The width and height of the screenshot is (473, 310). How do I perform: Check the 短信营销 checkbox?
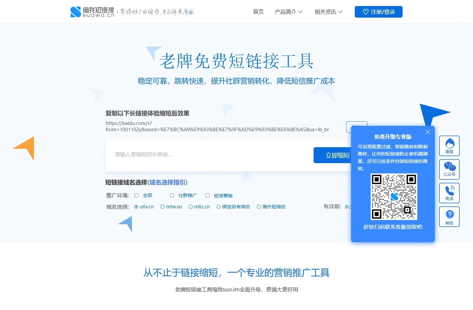pos(208,195)
